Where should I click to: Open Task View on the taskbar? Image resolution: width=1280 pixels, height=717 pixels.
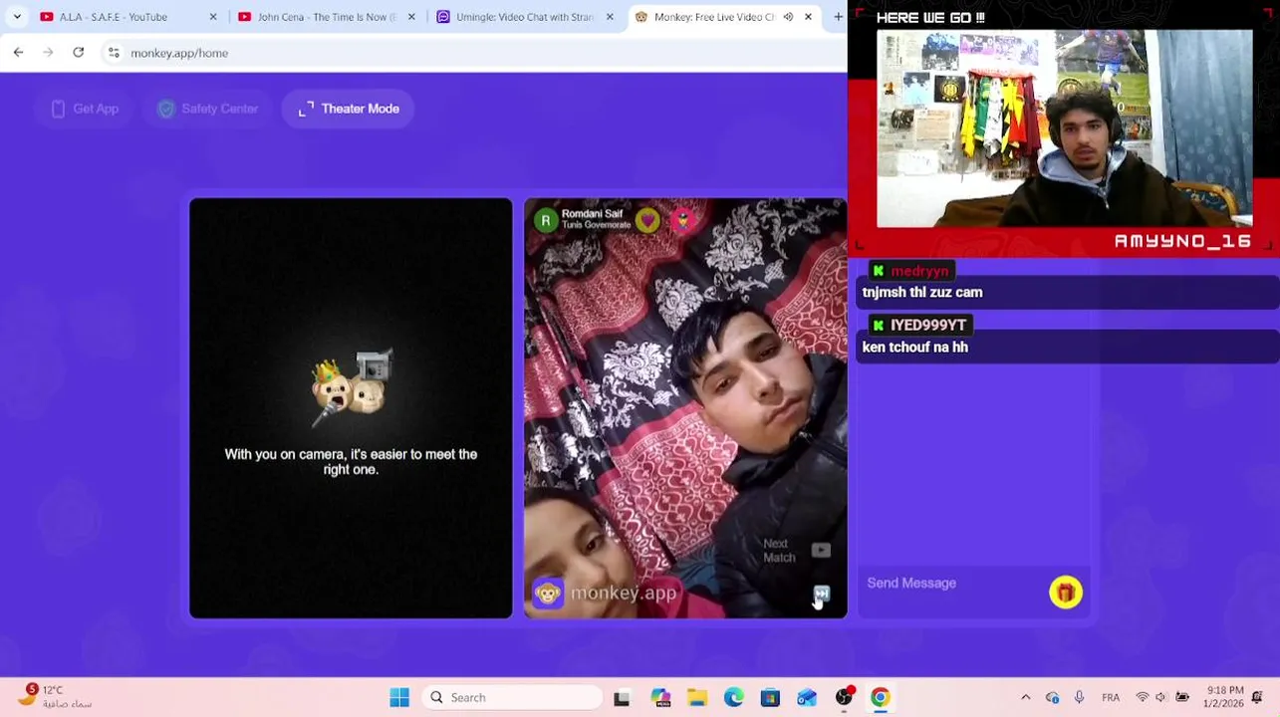click(x=622, y=698)
